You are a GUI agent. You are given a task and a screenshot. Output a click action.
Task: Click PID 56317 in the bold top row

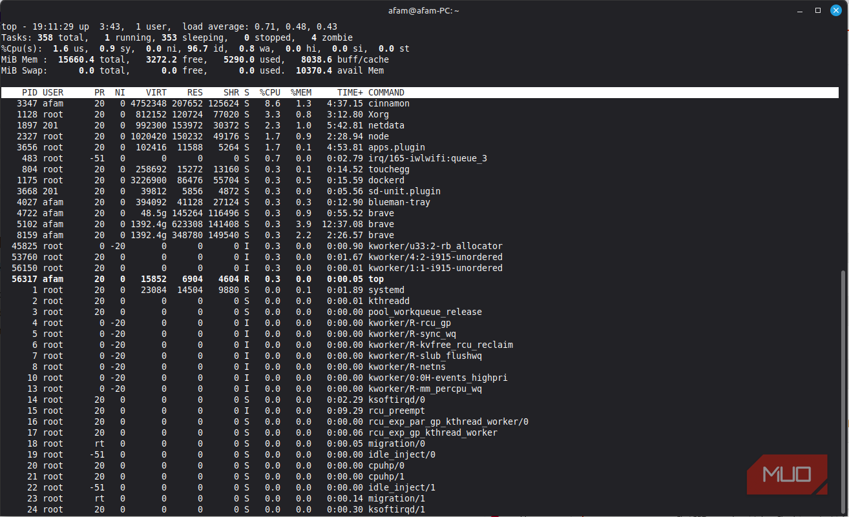click(x=25, y=279)
